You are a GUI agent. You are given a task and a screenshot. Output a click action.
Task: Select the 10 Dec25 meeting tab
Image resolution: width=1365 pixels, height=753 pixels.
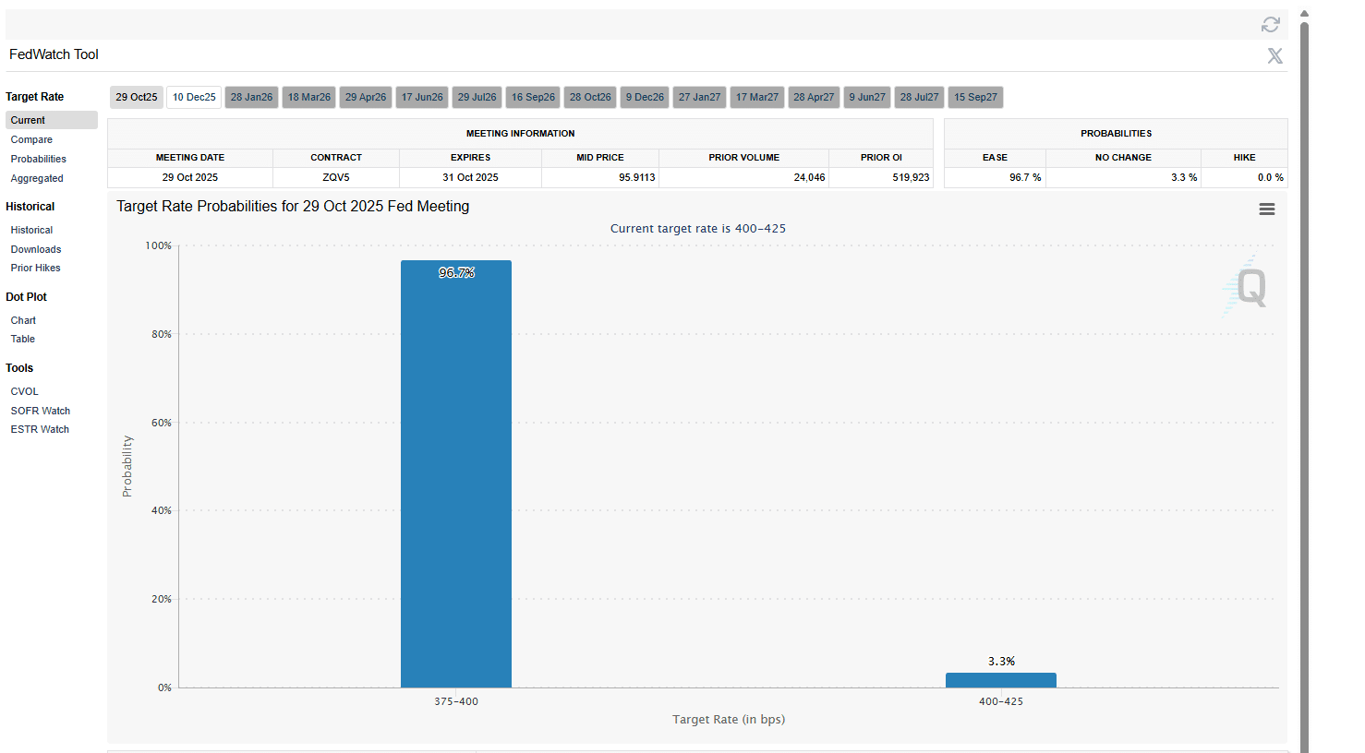(194, 97)
